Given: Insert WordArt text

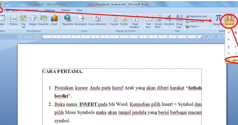Looking at the screenshot, I should tap(169, 21).
